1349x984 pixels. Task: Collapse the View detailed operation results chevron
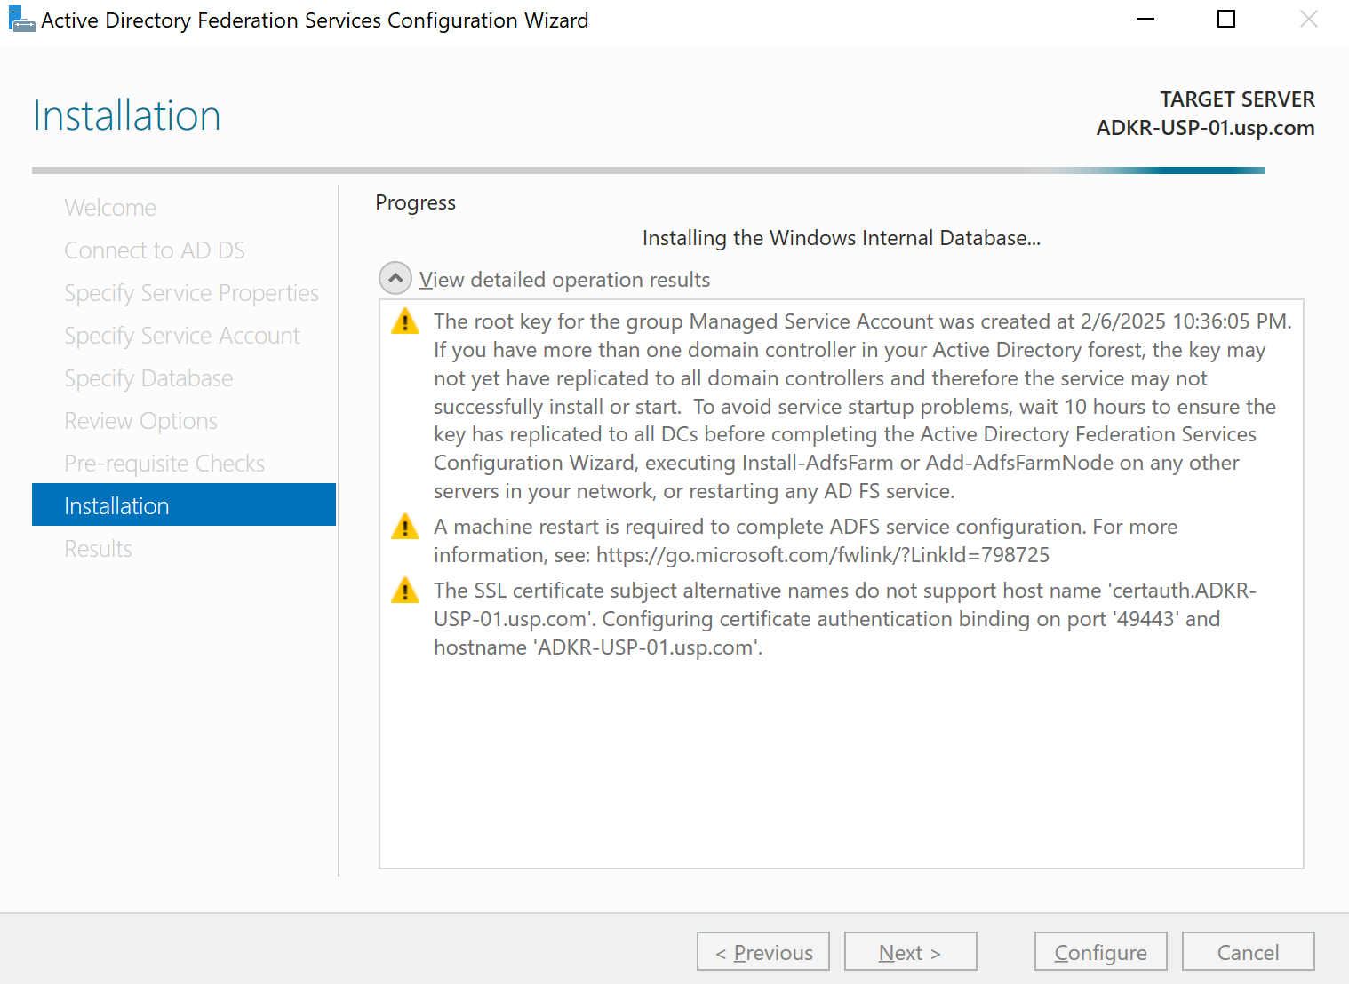[395, 278]
